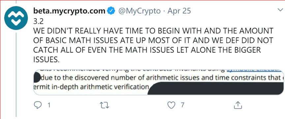Reply using the comment bubble icon

tap(38, 105)
